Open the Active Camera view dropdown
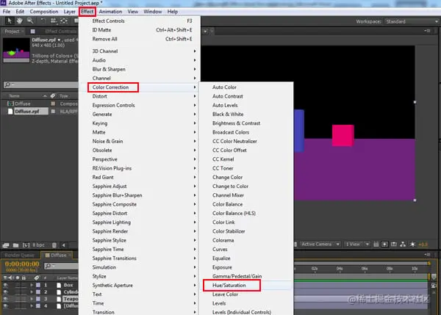Image resolution: width=441 pixels, height=315 pixels. (x=320, y=245)
